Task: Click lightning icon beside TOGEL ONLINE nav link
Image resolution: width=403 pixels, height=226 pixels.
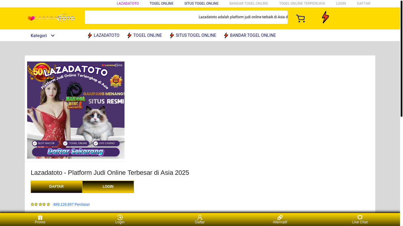Action: click(x=129, y=36)
